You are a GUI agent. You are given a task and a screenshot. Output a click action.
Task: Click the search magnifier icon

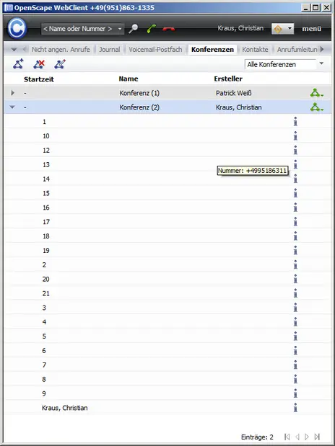point(133,29)
